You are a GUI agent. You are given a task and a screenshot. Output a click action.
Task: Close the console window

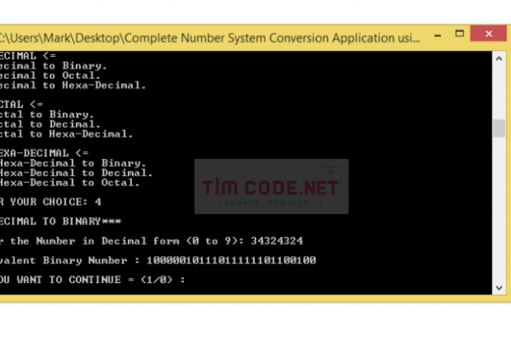[x=489, y=33]
